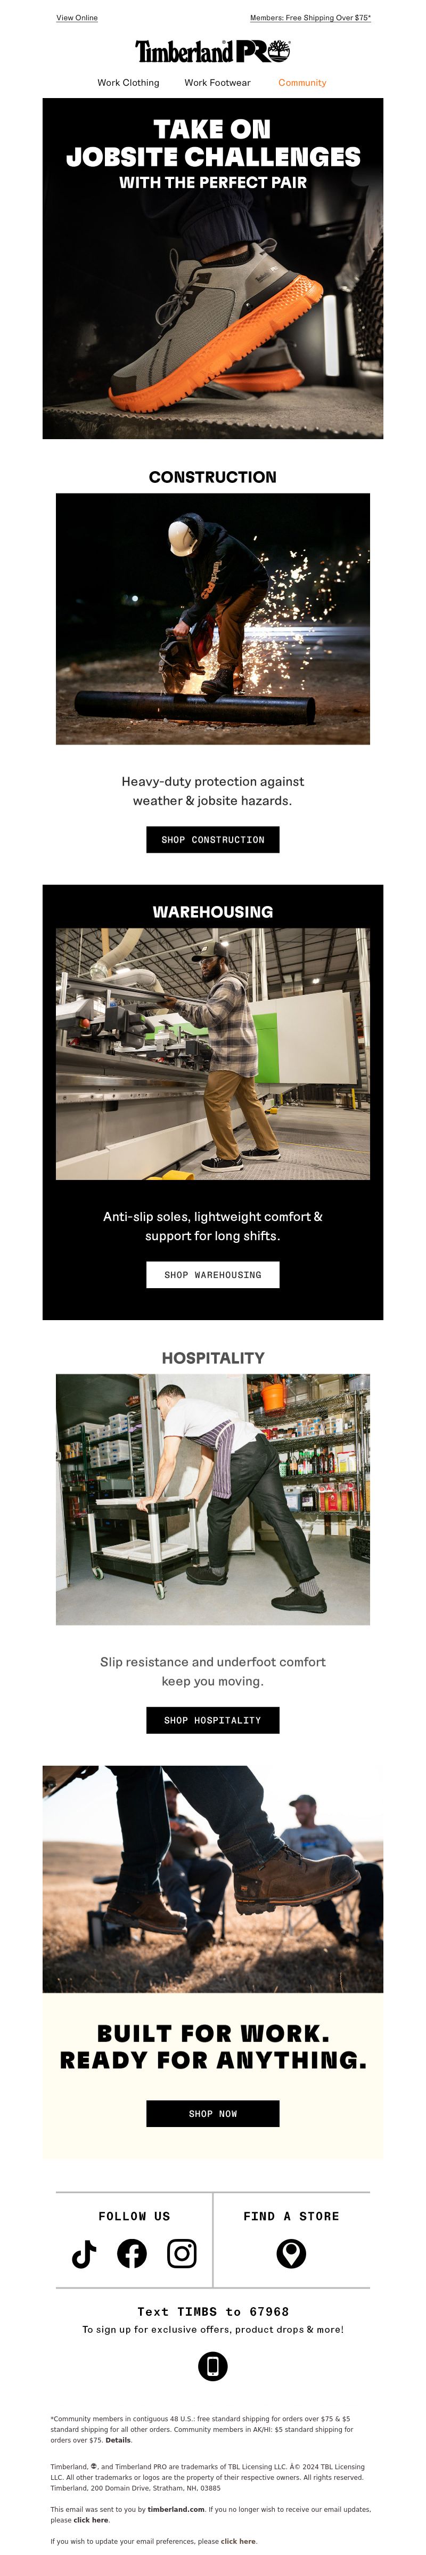
Task: Click the Timberland PRO logo
Action: pyautogui.click(x=213, y=52)
